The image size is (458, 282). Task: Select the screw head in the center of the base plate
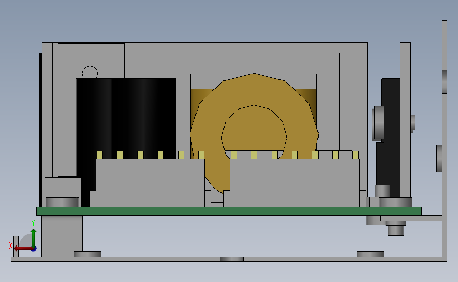[x=231, y=259]
